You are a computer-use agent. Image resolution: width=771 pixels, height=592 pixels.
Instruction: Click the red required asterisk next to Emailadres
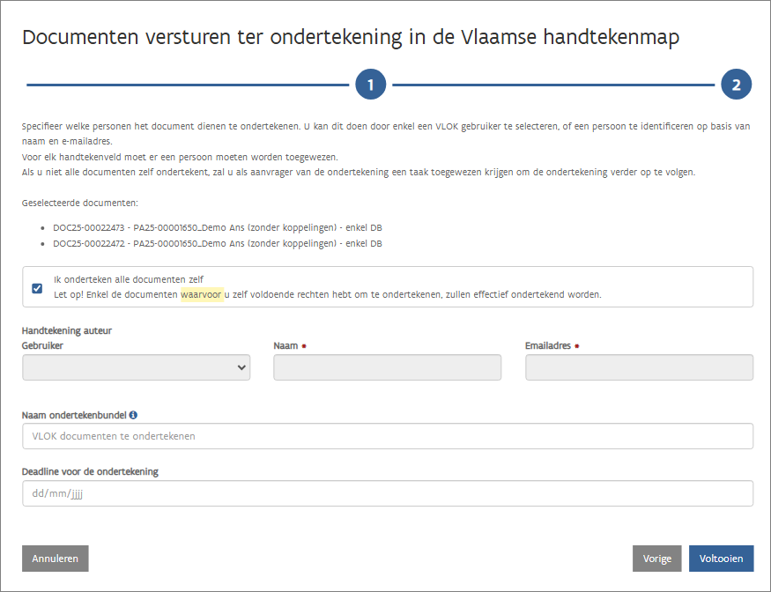(x=576, y=346)
